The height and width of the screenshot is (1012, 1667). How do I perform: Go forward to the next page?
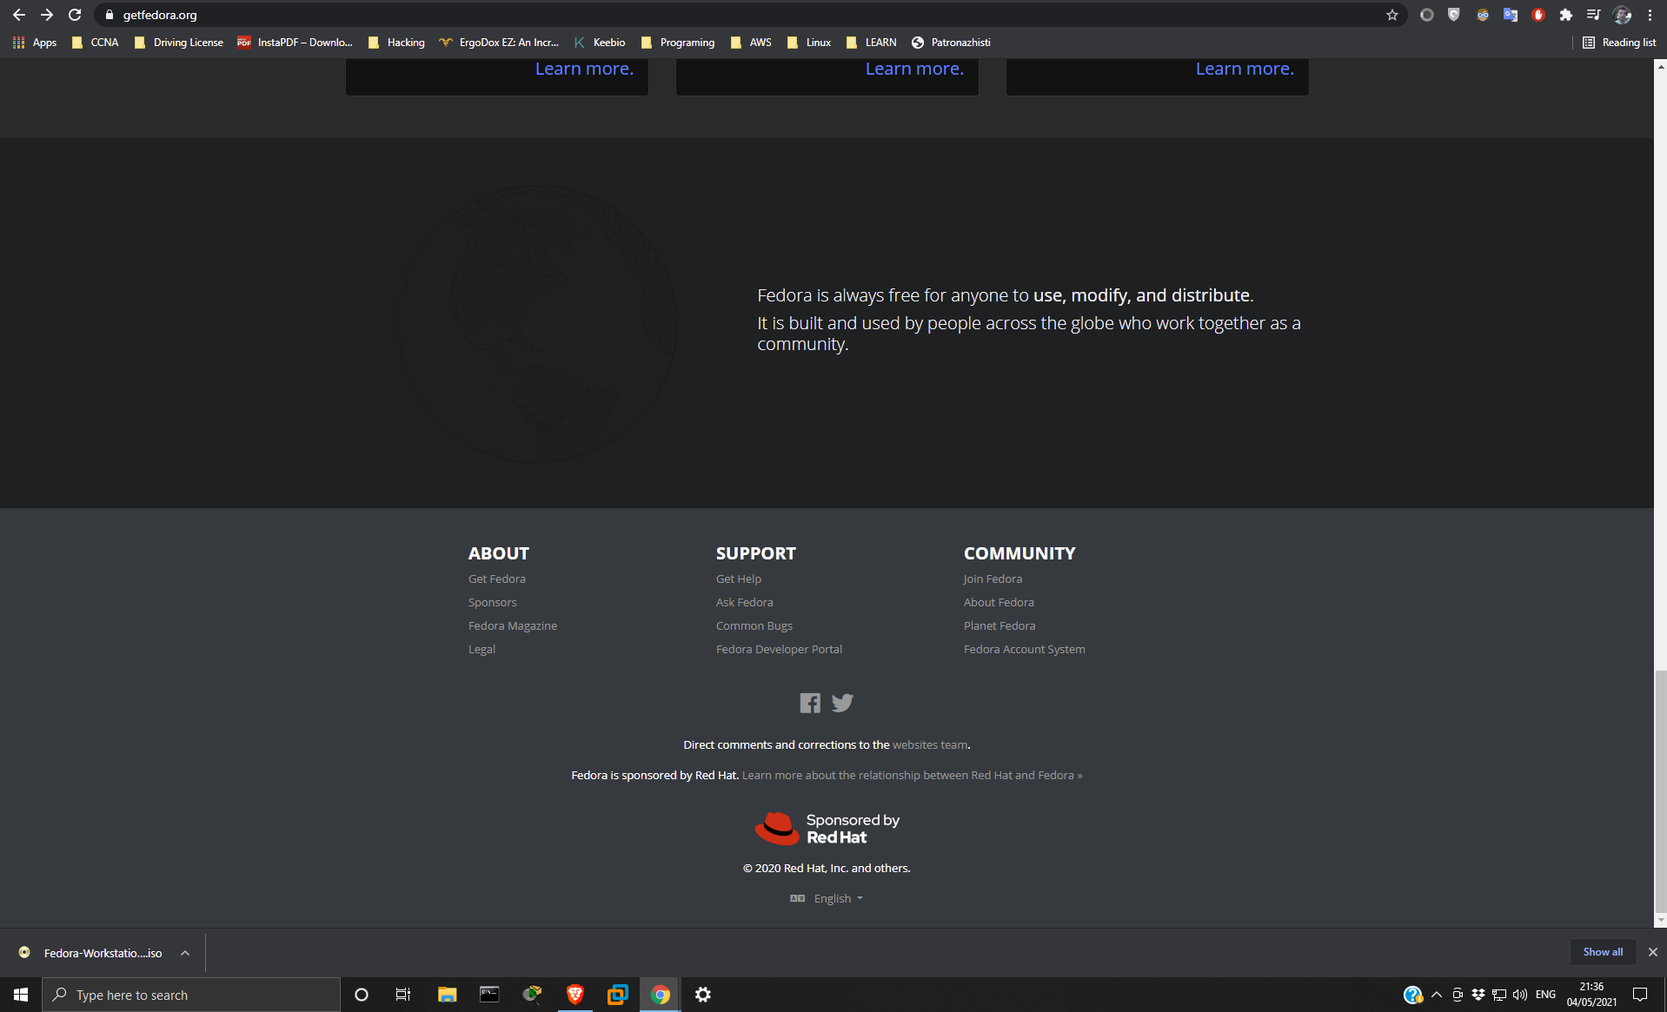pyautogui.click(x=47, y=15)
